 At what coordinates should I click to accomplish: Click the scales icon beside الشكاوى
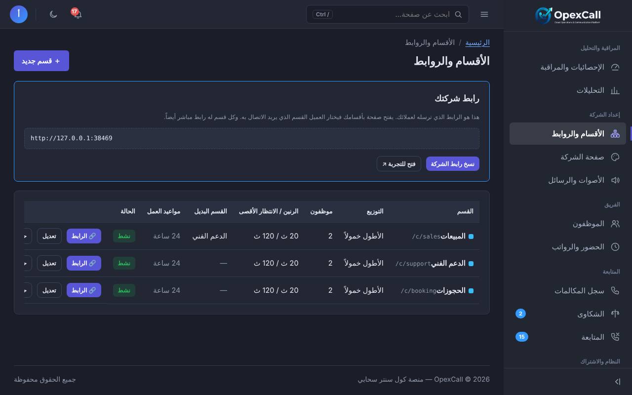[615, 314]
